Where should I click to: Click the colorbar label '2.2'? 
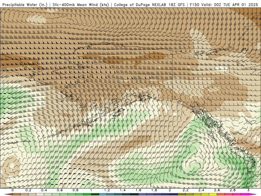pos(186,190)
